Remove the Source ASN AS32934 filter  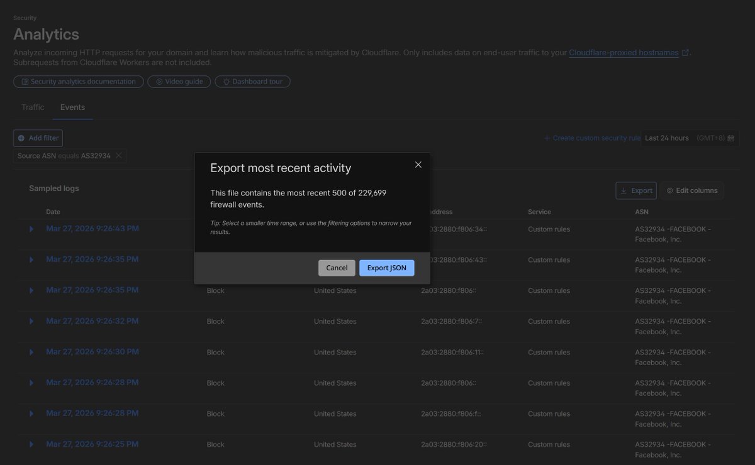pyautogui.click(x=118, y=155)
